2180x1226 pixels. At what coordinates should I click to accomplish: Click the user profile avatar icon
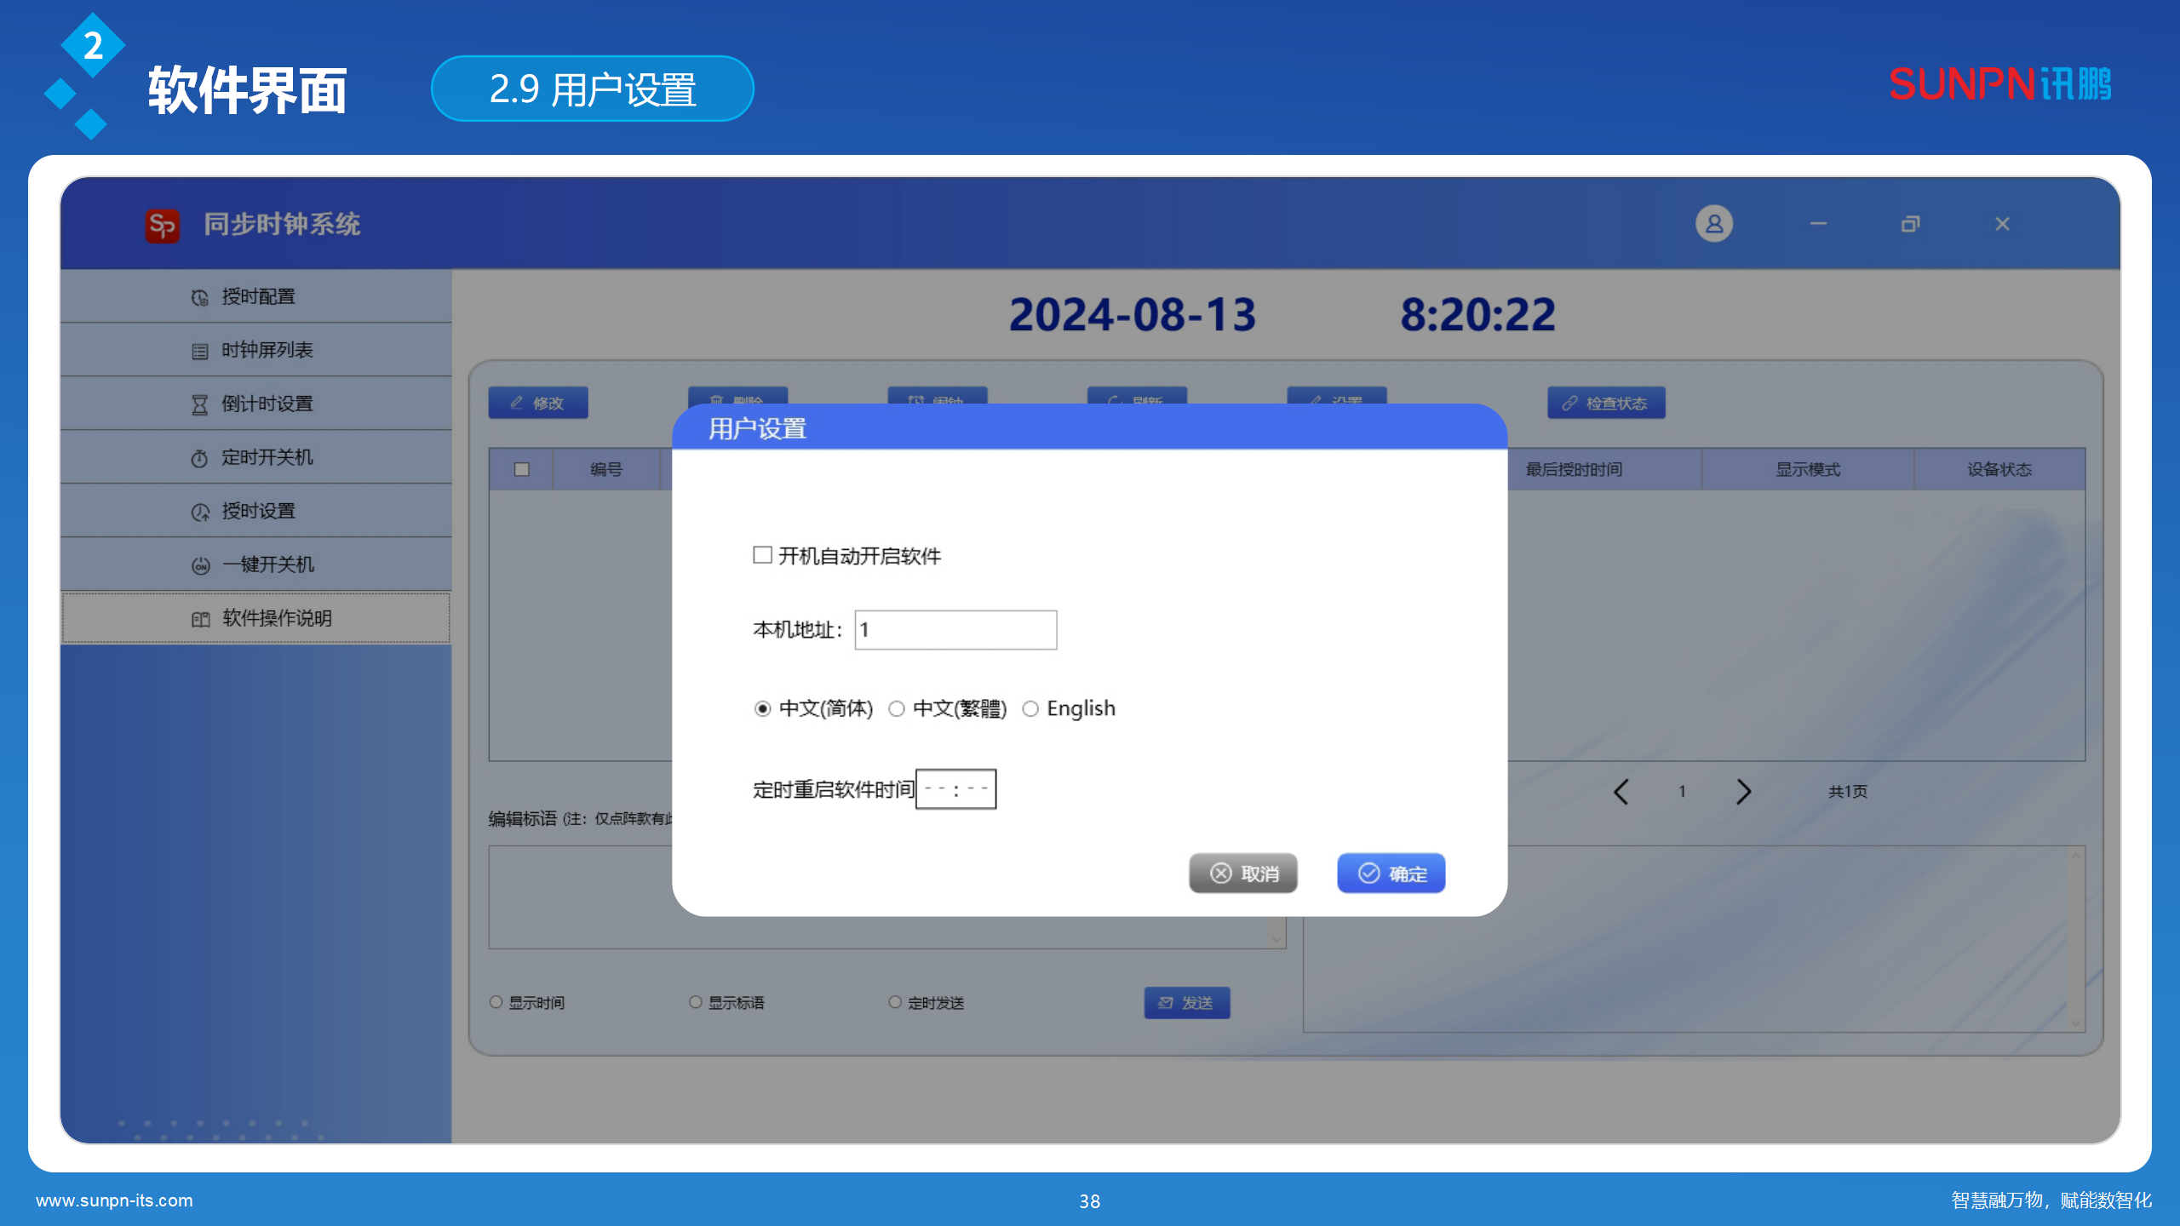(1713, 224)
